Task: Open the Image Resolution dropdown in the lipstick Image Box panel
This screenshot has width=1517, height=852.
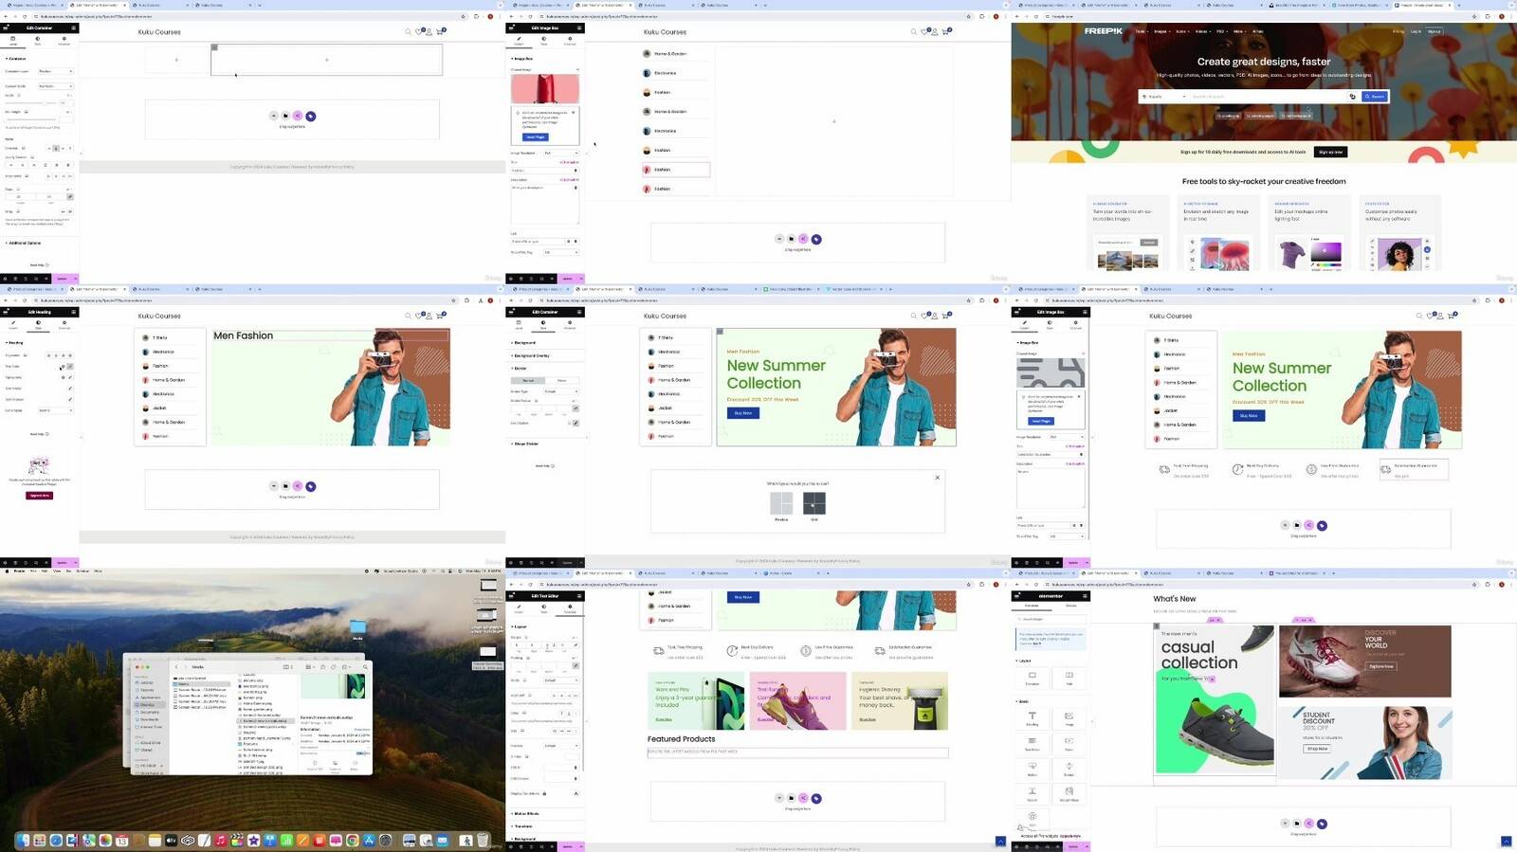Action: coord(560,153)
